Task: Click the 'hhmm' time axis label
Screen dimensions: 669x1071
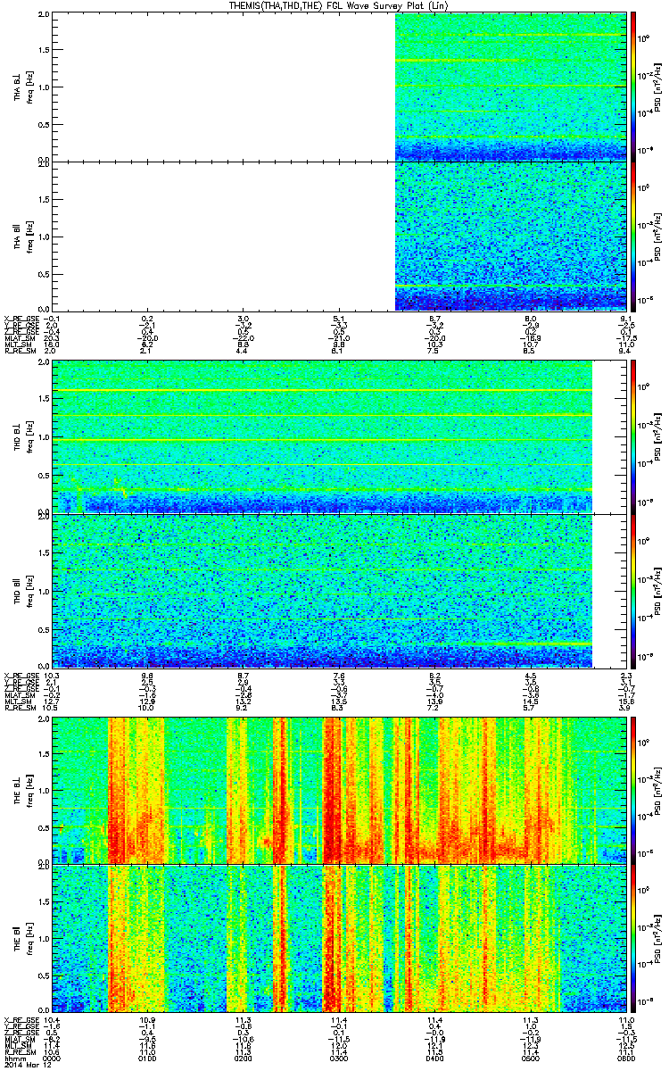Action: tap(14, 1059)
